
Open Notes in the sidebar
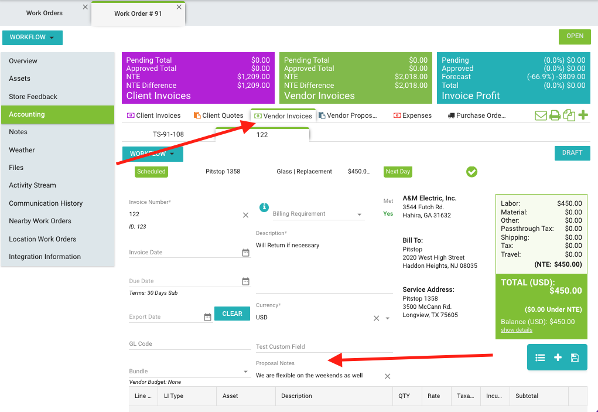click(x=57, y=132)
